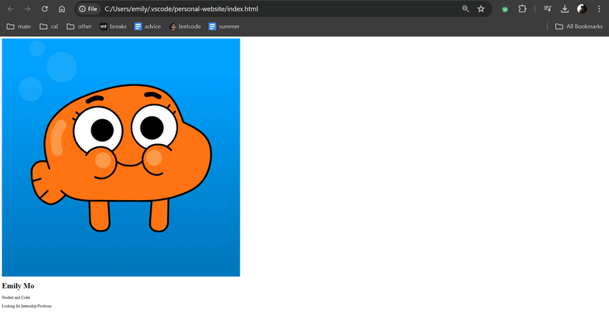Open the zoom magnifier in address bar
The image size is (609, 336).
tap(466, 9)
